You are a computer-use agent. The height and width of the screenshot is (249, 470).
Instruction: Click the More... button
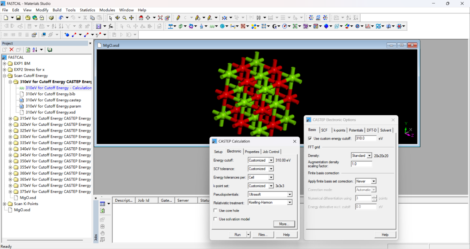pos(284,224)
